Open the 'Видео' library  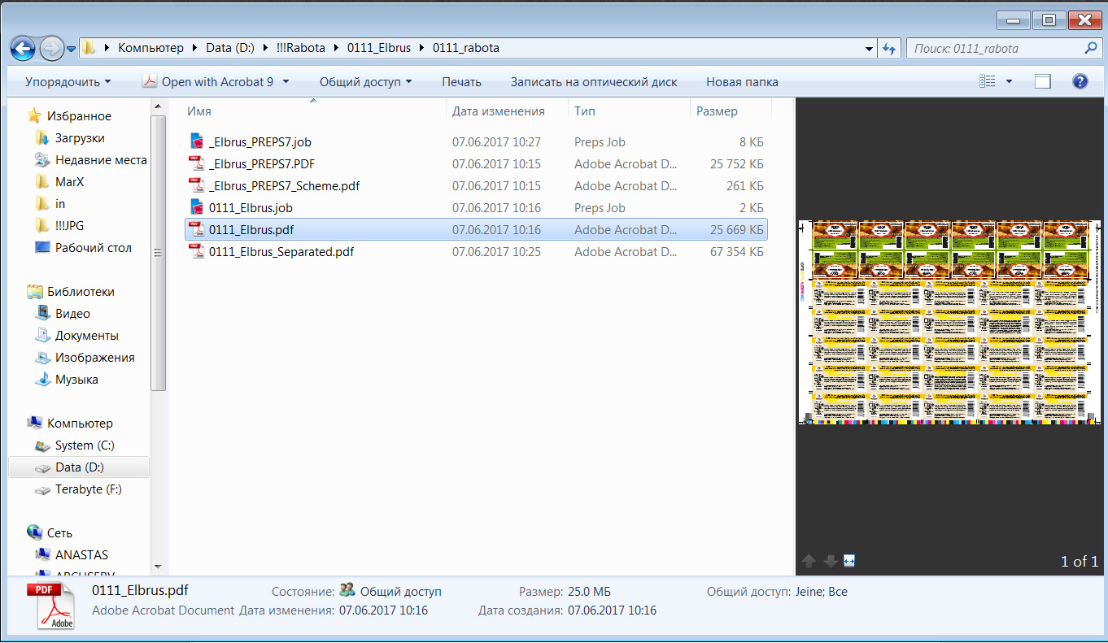(x=72, y=314)
